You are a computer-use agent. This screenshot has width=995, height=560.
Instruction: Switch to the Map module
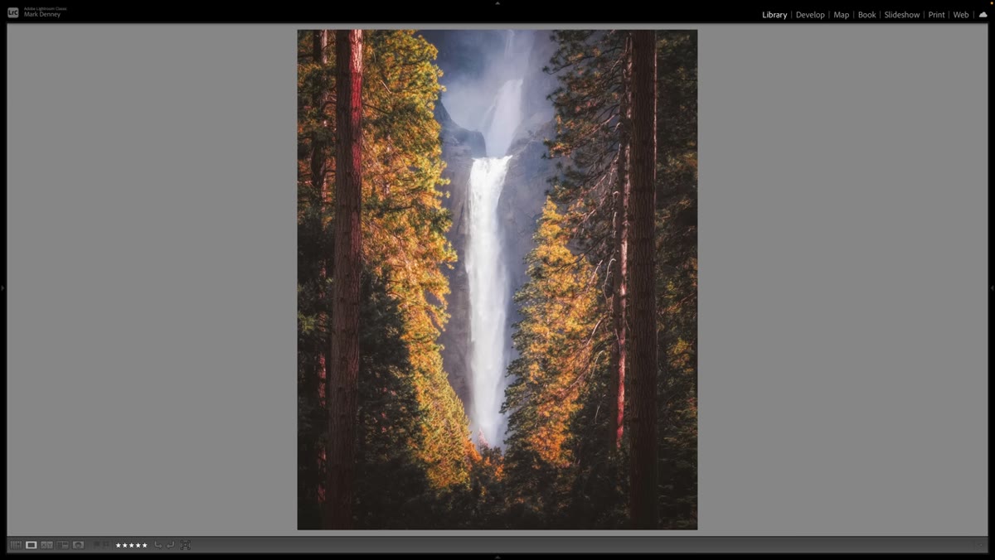(x=841, y=15)
